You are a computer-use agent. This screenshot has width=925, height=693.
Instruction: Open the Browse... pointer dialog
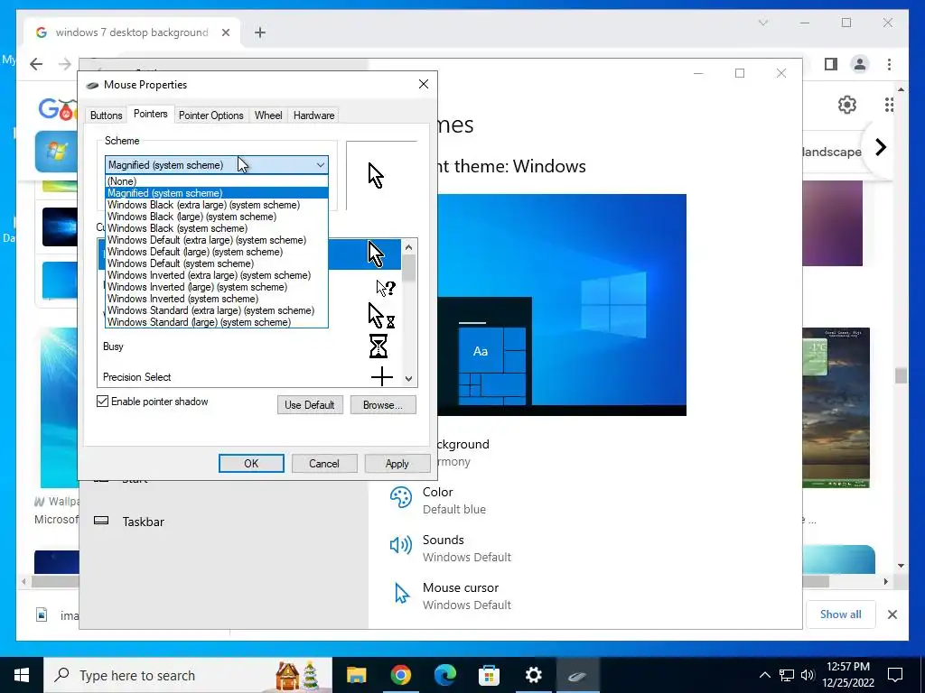click(383, 405)
